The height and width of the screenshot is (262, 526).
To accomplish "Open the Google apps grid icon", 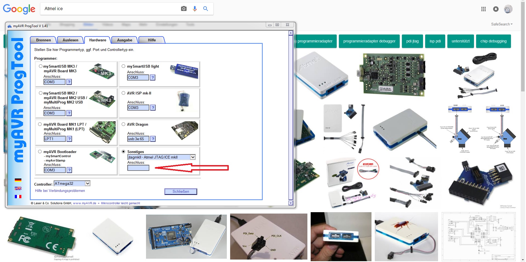I will [484, 9].
